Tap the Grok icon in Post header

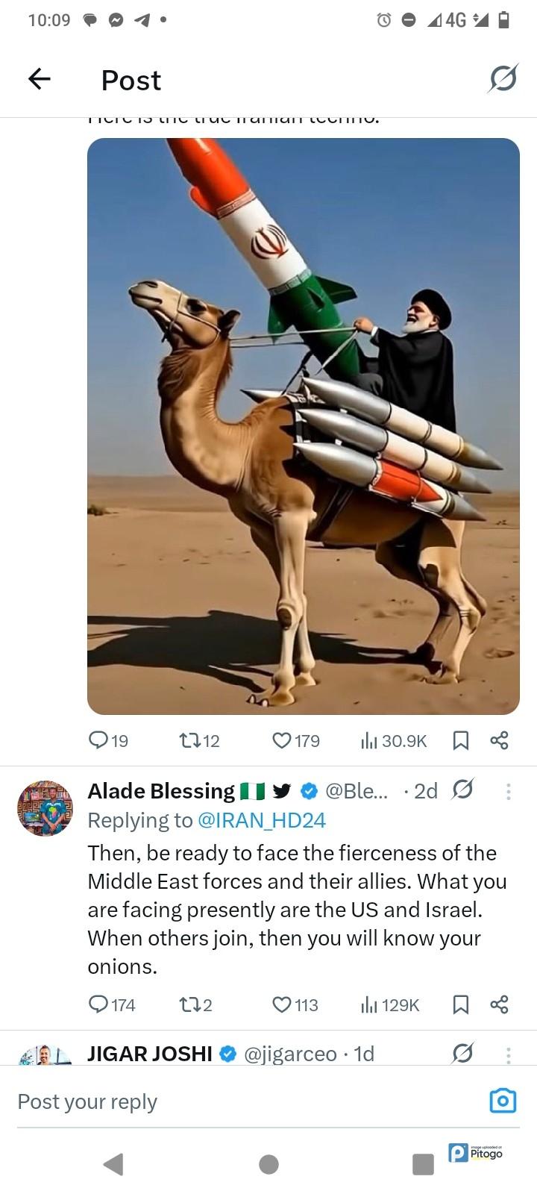(x=503, y=78)
